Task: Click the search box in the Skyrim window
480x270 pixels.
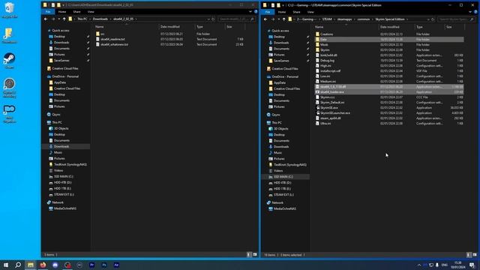Action: point(456,19)
